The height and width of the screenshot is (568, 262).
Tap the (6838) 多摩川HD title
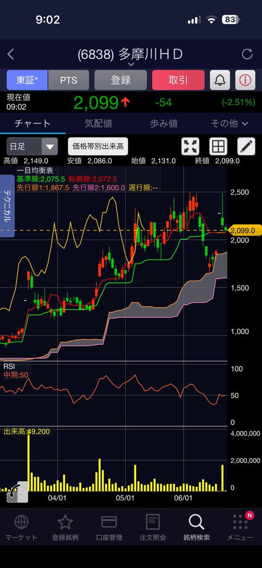click(x=131, y=54)
